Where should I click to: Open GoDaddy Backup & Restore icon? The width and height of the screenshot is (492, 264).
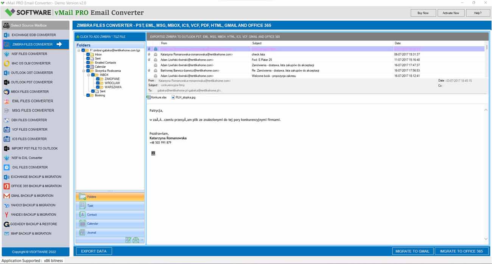tap(6, 224)
